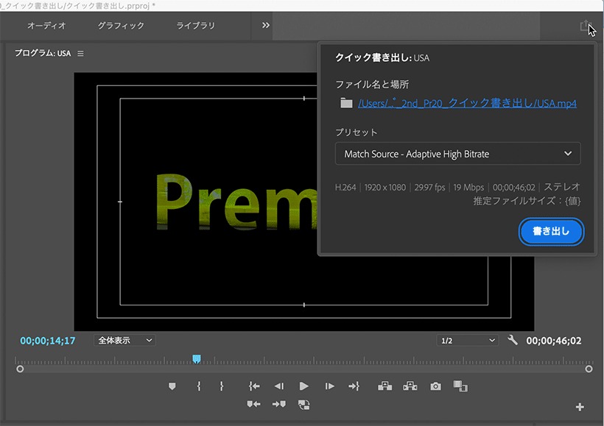Image resolution: width=604 pixels, height=426 pixels.
Task: Export a frame with the camera icon
Action: coord(435,386)
